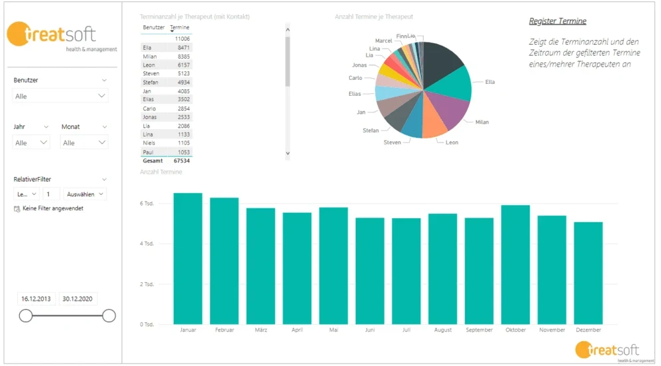Select the Jan row in the table
The image size is (661, 366).
coord(166,91)
